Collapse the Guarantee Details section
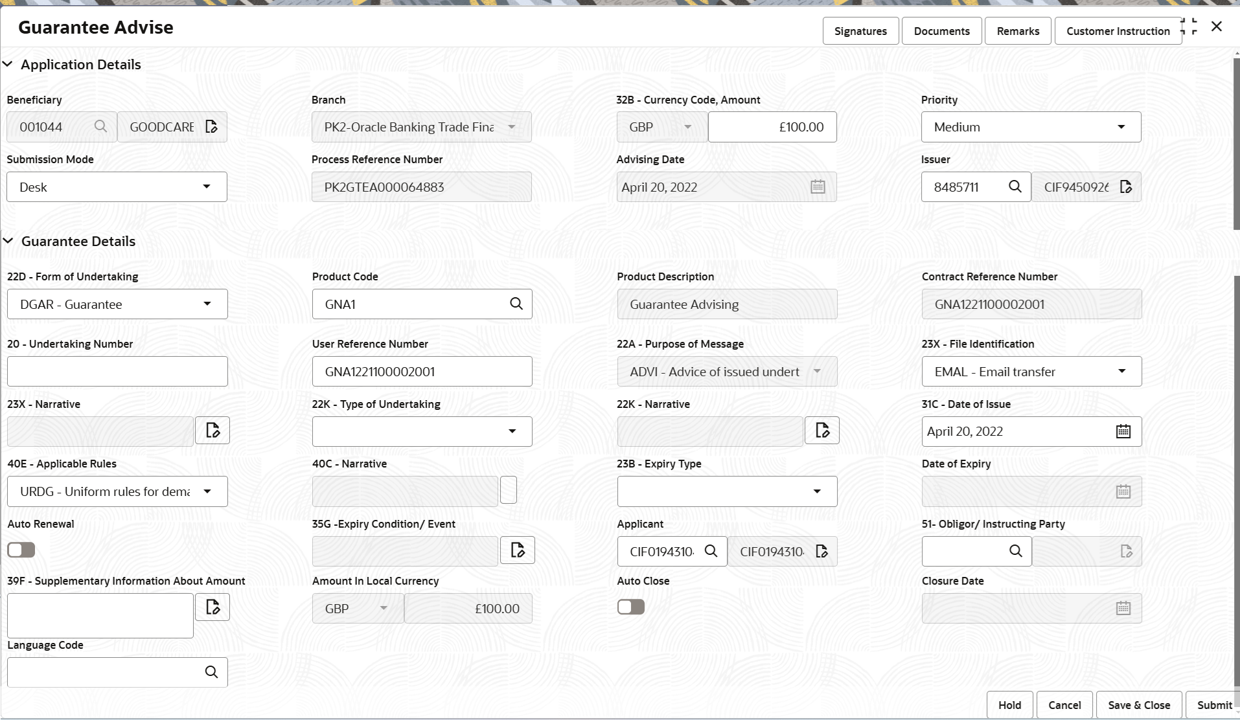Image resolution: width=1240 pixels, height=720 pixels. [x=8, y=241]
